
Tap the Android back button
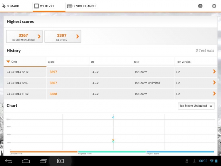[x=9, y=161]
